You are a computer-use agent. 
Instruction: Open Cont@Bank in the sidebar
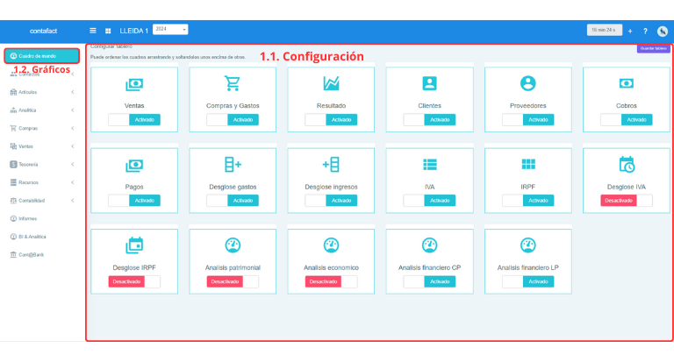[31, 254]
